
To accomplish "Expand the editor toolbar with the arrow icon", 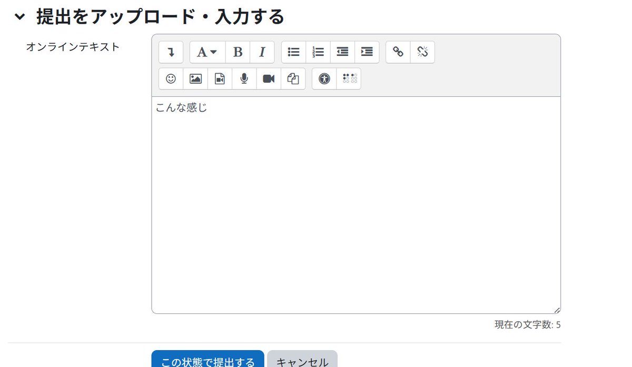I will coord(171,52).
